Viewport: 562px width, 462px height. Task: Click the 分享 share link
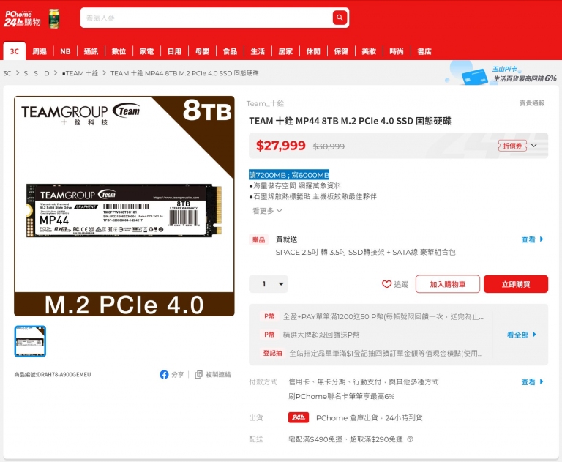point(177,374)
